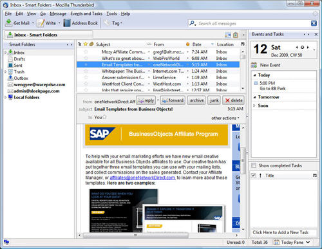
Task: Click the Tag toolbar button
Action: point(113,23)
